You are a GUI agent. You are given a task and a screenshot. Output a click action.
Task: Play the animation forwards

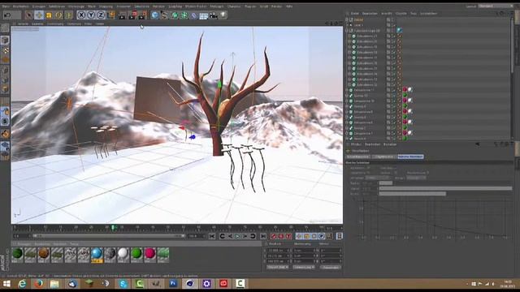(x=237, y=236)
